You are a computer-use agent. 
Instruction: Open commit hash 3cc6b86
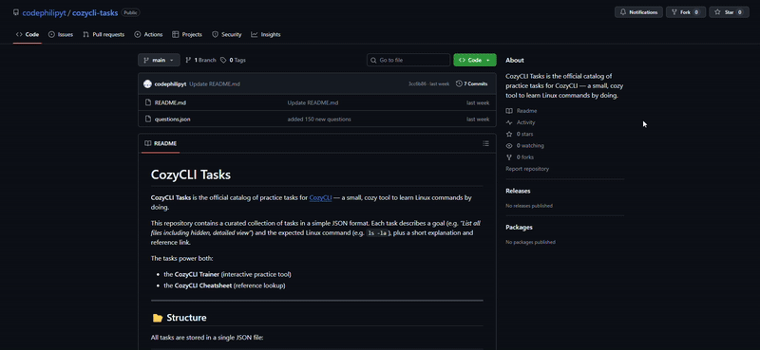point(416,83)
